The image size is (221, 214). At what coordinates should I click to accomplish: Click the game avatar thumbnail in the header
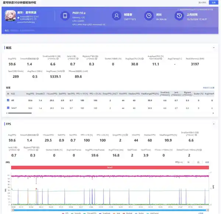(x=10, y=15)
